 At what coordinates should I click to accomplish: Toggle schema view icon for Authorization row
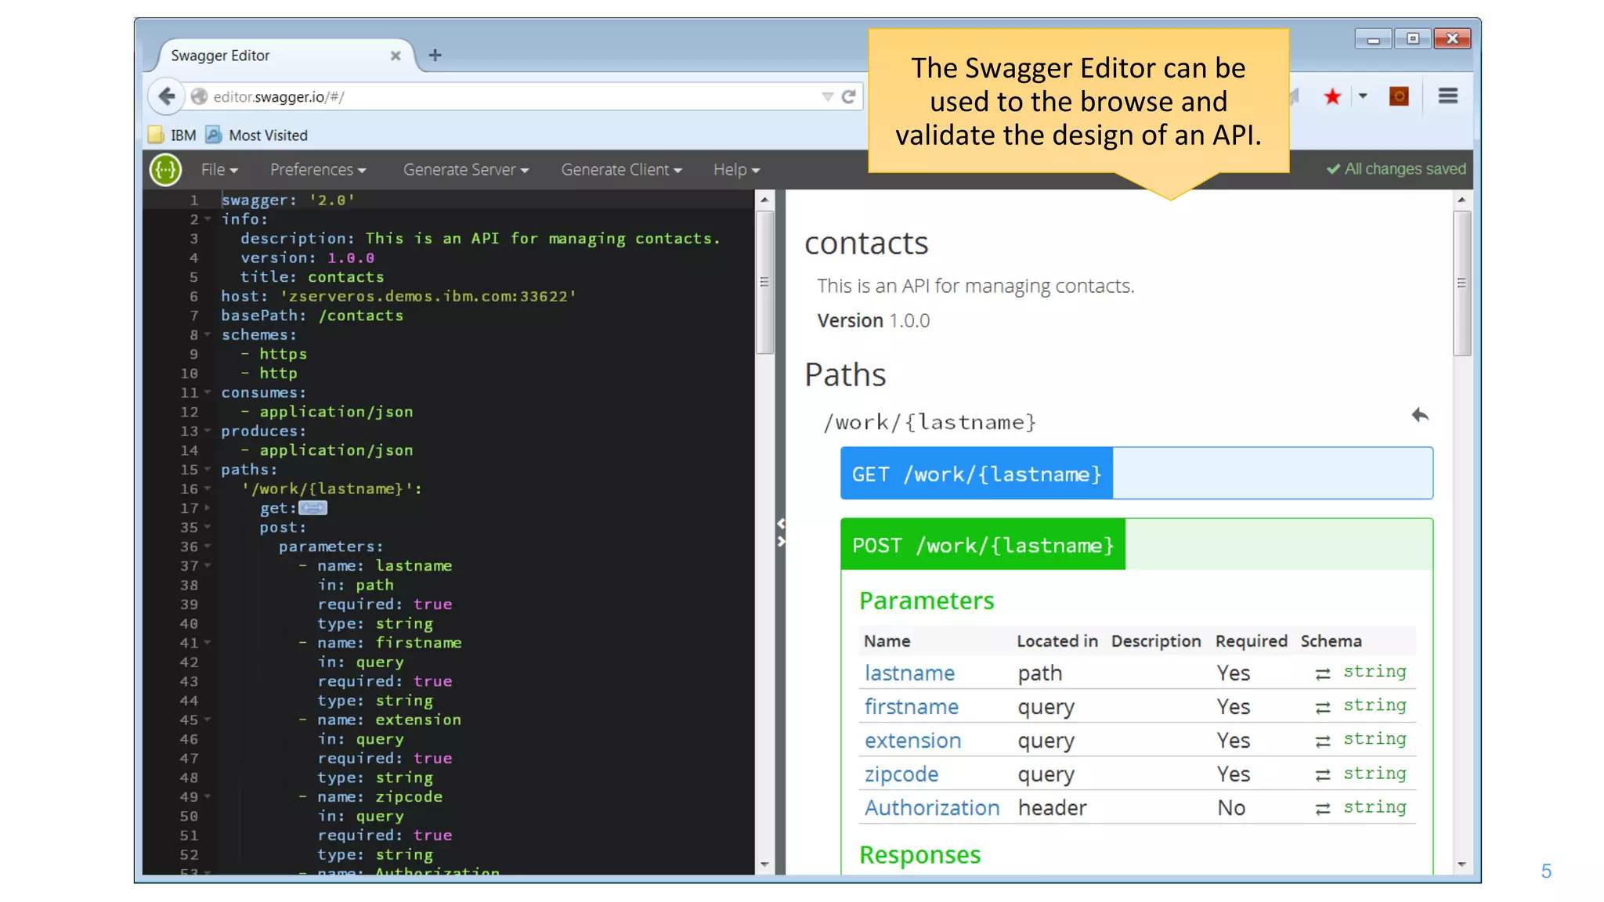pos(1323,808)
